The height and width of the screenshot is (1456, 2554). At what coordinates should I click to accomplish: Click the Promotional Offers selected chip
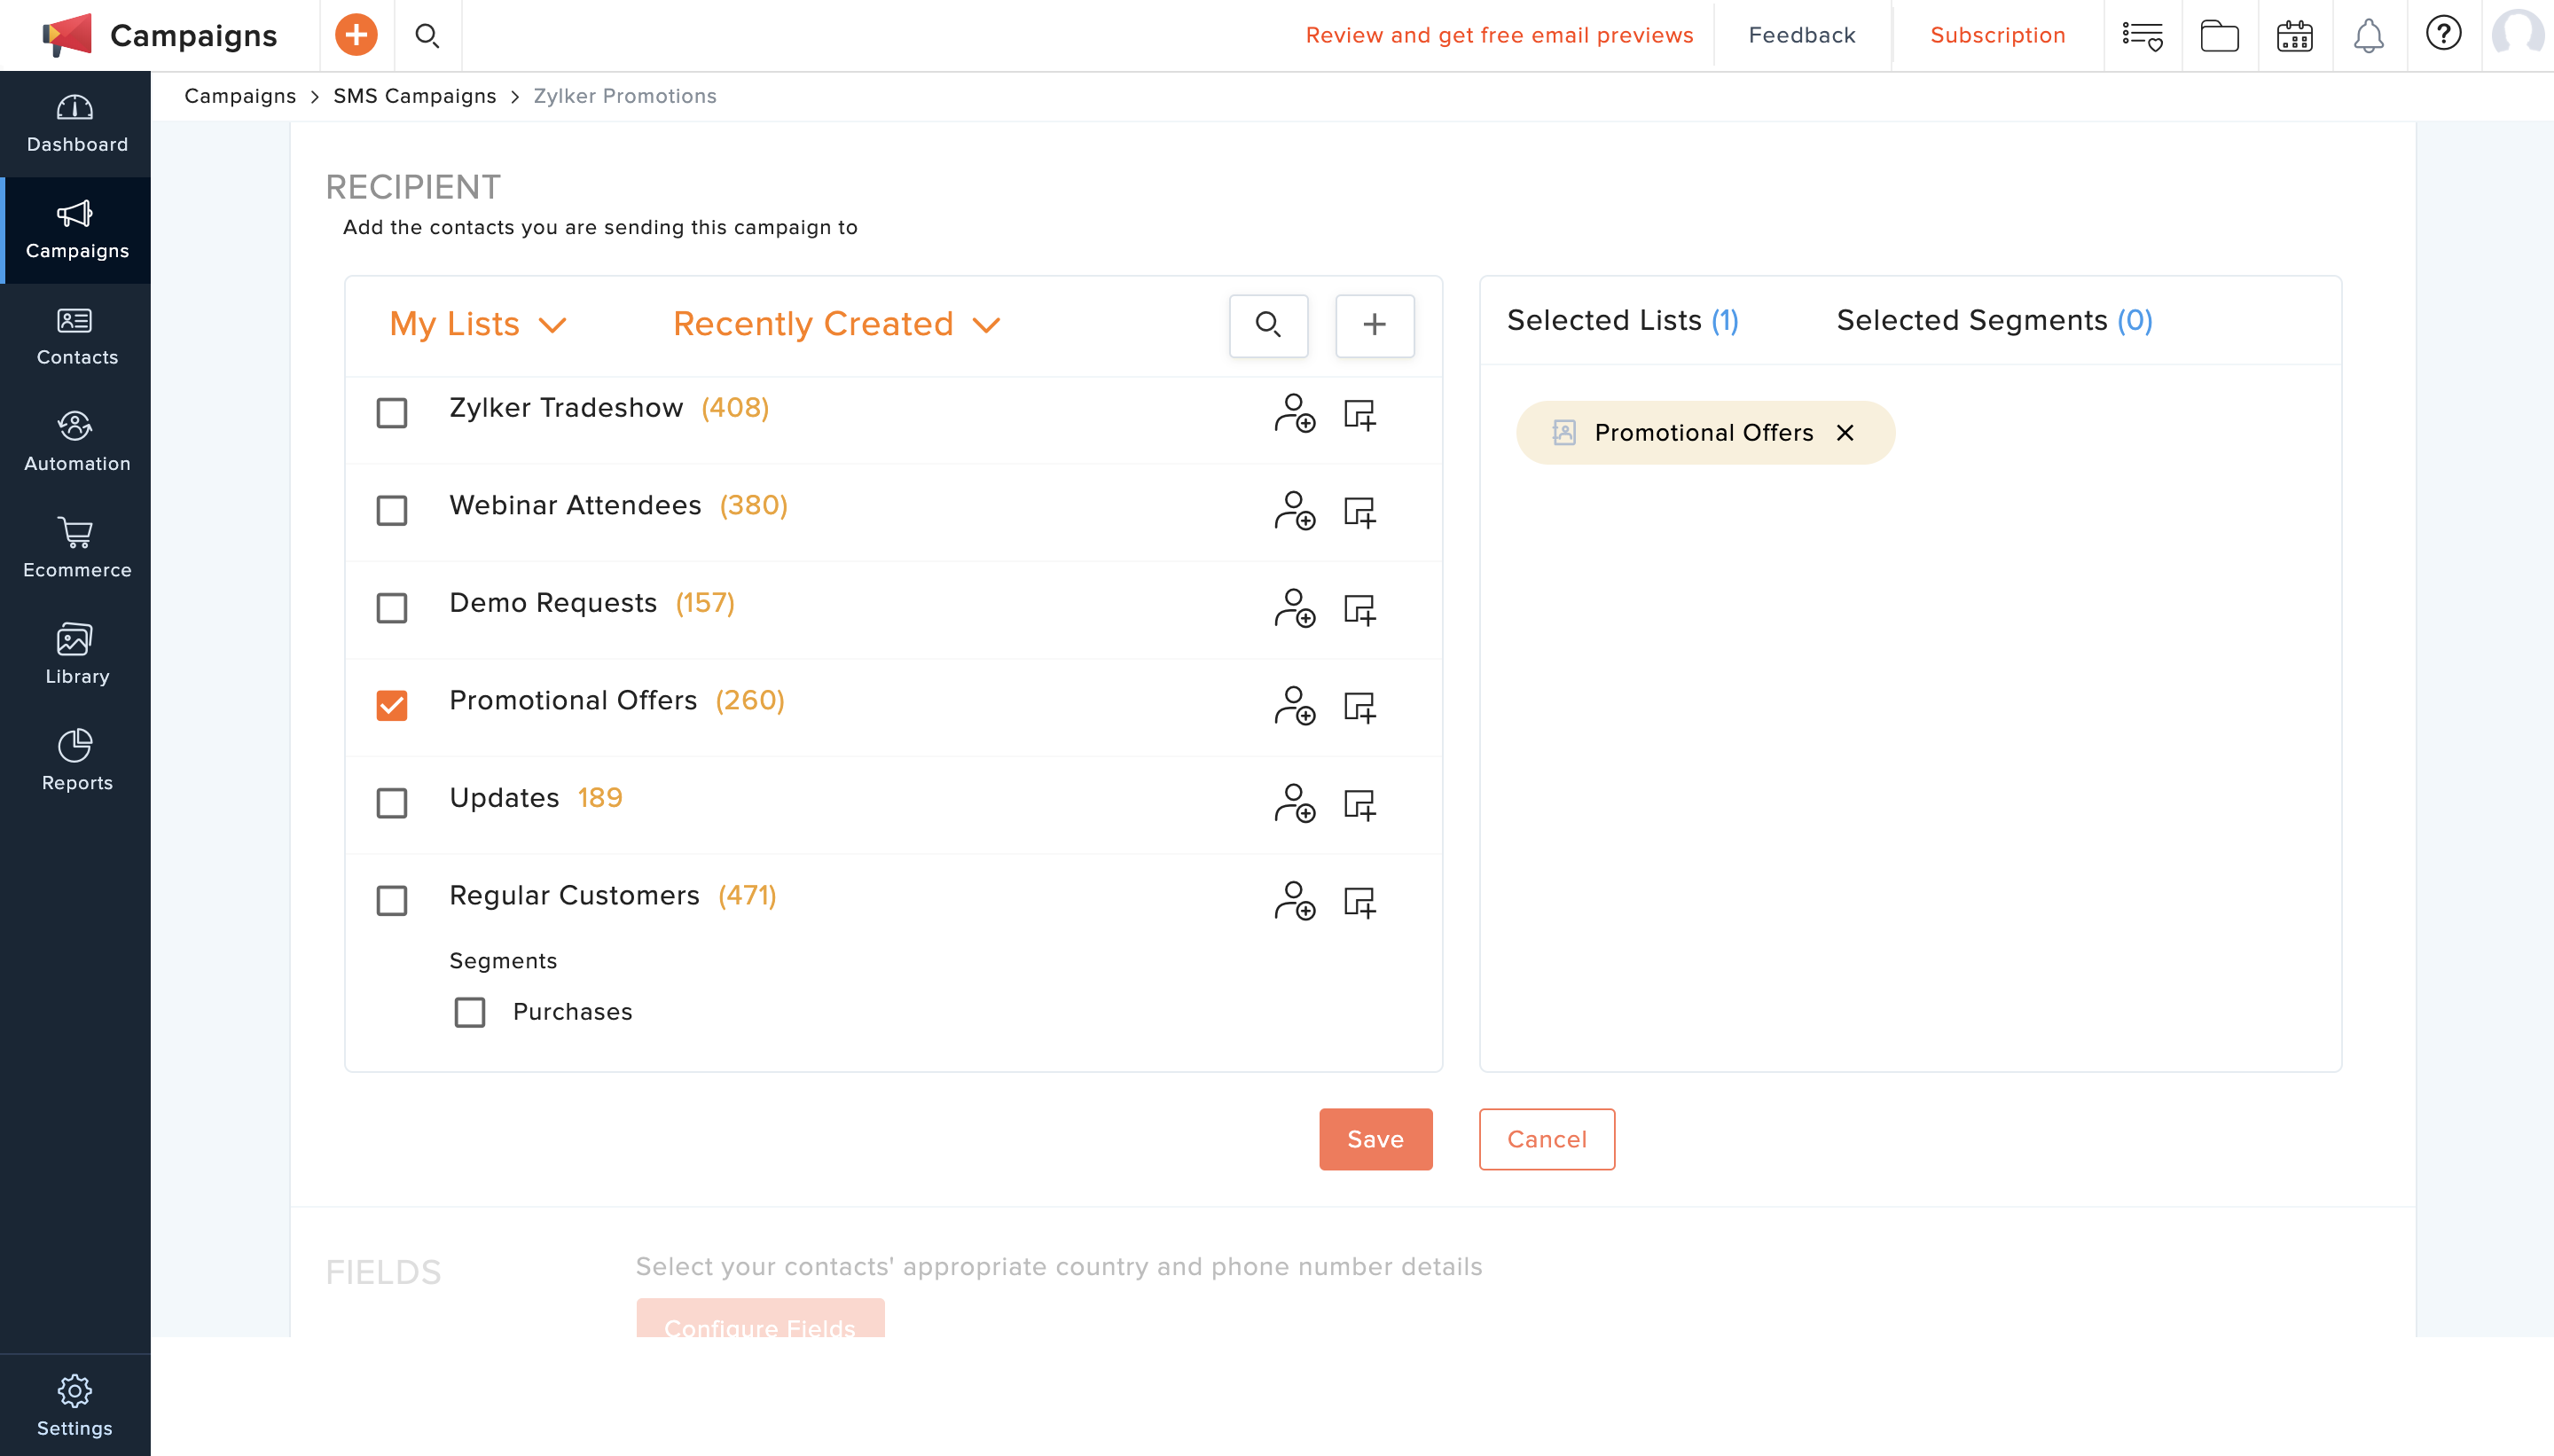pos(1704,432)
